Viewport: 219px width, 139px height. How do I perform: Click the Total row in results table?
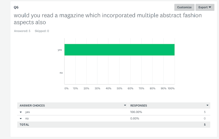(x=114, y=125)
